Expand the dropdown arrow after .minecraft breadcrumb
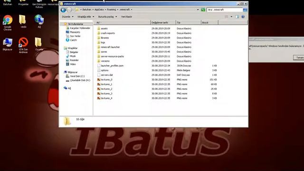 click(x=132, y=9)
